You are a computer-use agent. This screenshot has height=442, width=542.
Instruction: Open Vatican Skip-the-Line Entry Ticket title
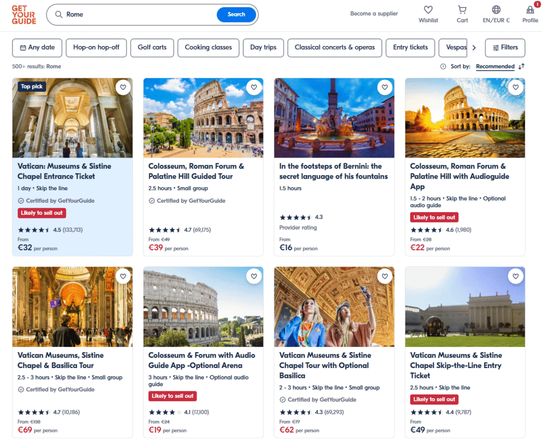[456, 365]
